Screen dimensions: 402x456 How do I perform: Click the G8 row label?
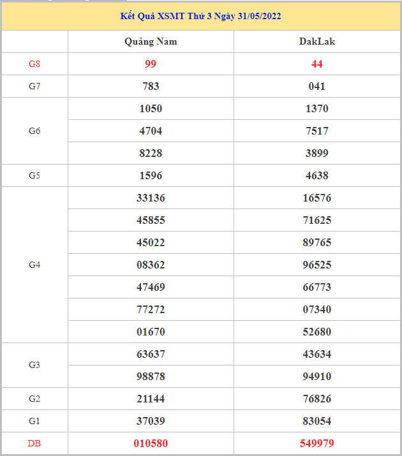34,64
